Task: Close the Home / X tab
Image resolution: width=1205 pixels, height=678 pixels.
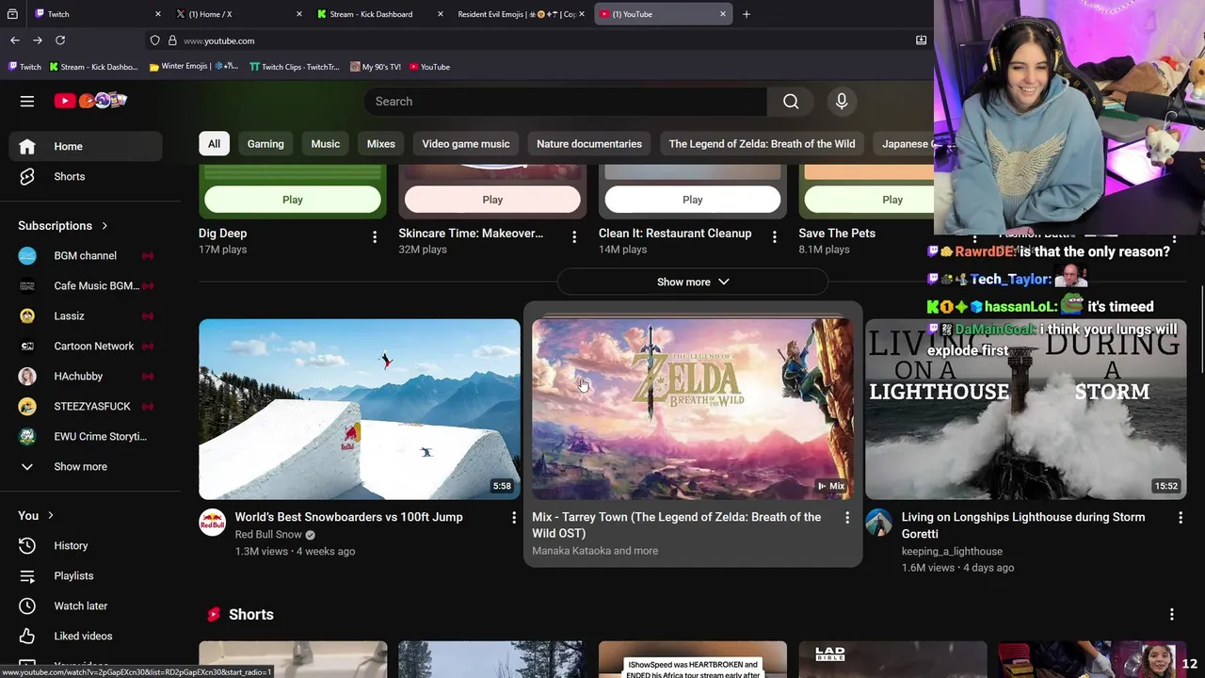Action: coord(299,14)
